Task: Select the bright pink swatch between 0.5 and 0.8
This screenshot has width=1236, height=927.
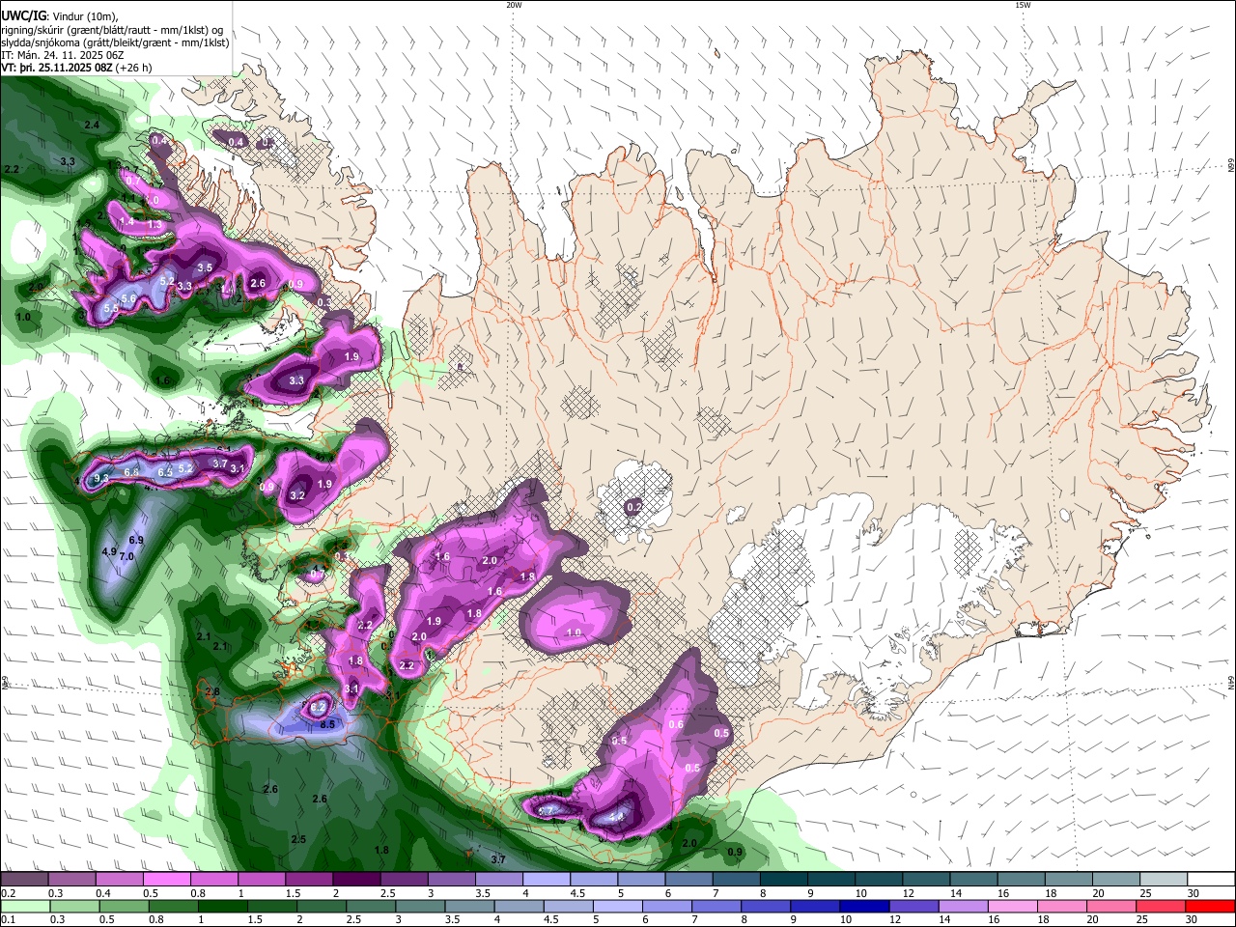Action: [x=166, y=879]
